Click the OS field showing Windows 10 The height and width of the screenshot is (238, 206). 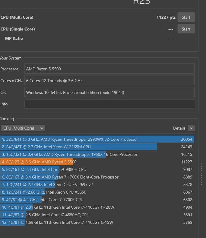point(109,92)
